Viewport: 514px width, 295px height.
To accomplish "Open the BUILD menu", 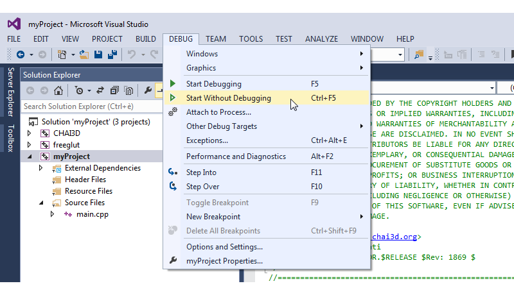I will click(146, 39).
